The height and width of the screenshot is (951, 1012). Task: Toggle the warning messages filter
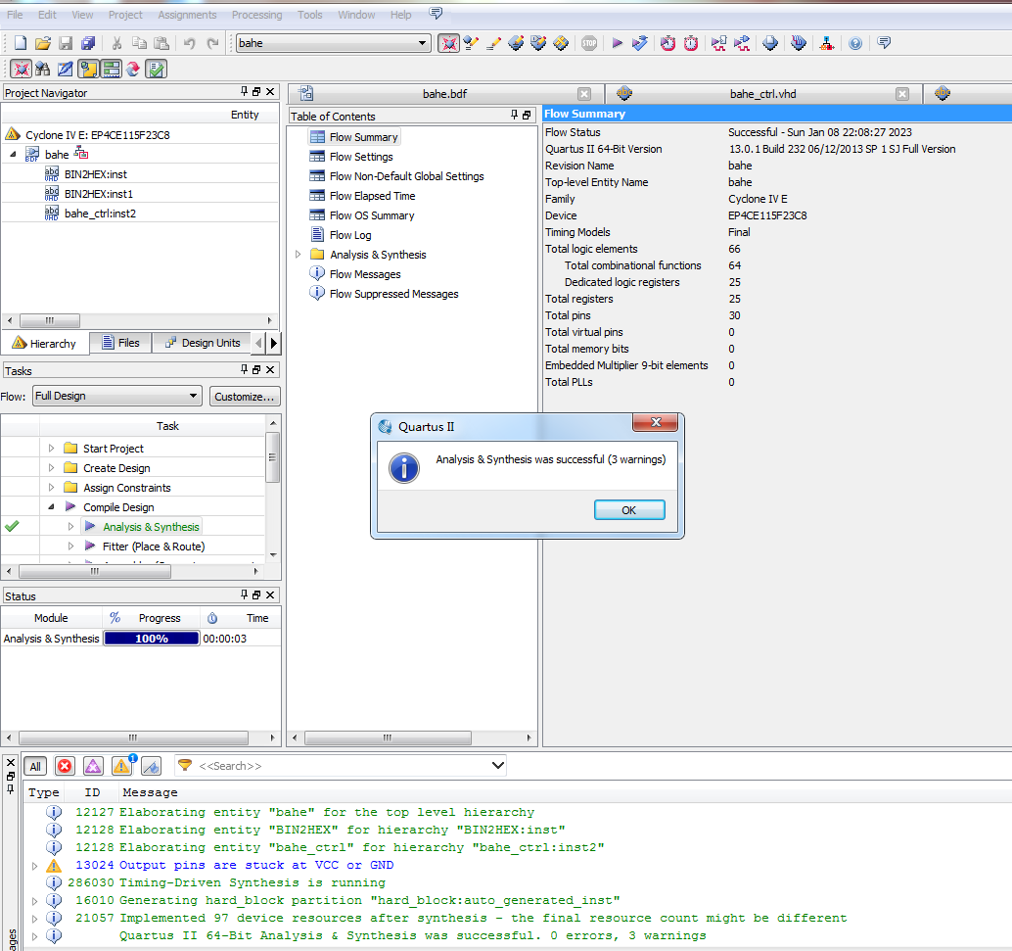coord(122,766)
